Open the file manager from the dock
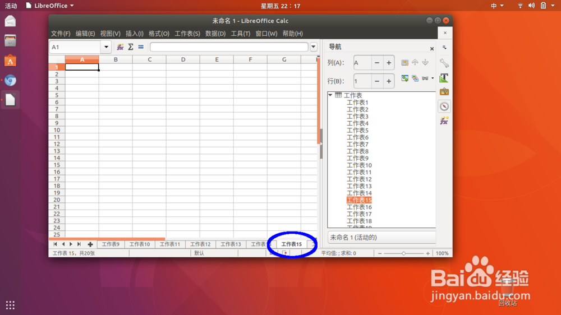Image resolution: width=561 pixels, height=315 pixels. point(10,41)
